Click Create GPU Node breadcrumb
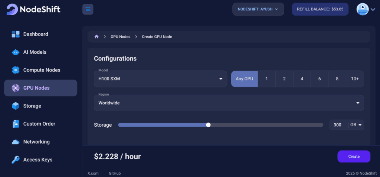The image size is (380, 177). coord(157,37)
